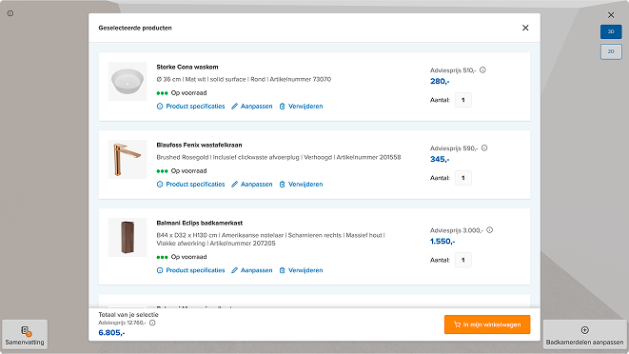
Task: Select the active blue view toggle button
Action: (x=611, y=31)
